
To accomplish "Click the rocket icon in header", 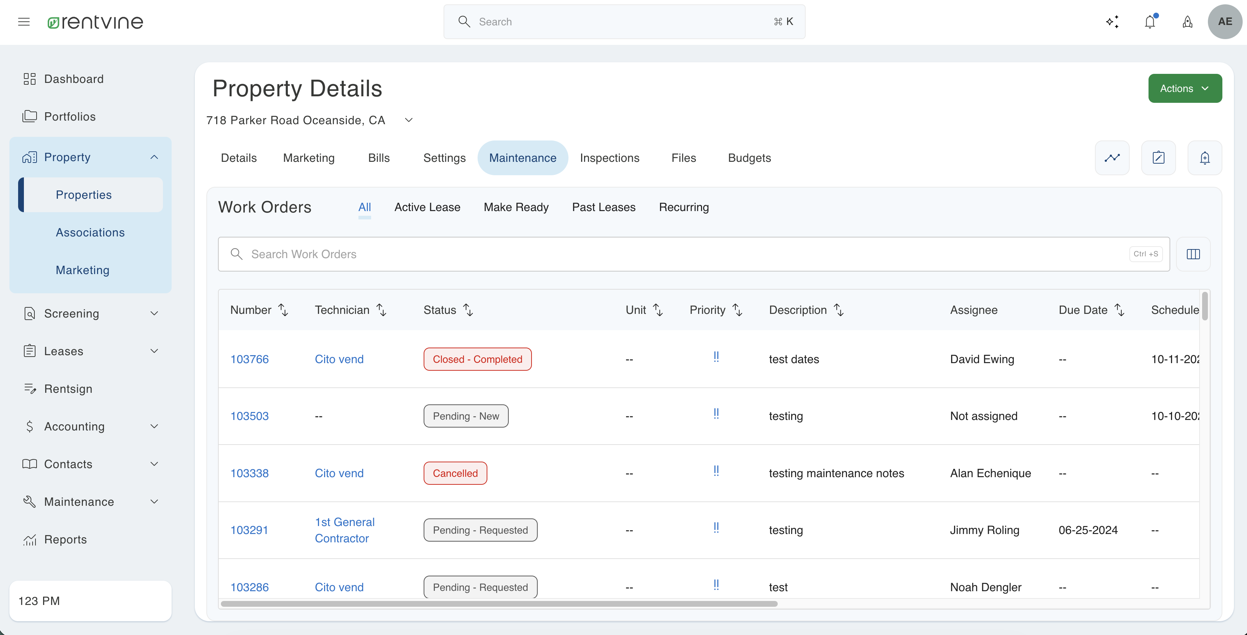I will pyautogui.click(x=1187, y=22).
